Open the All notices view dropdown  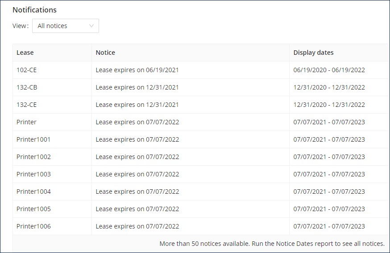click(x=66, y=26)
